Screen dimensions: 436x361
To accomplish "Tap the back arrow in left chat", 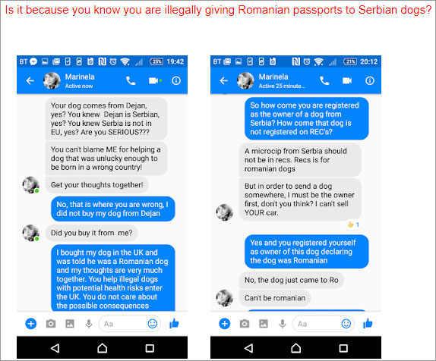I will (x=30, y=81).
